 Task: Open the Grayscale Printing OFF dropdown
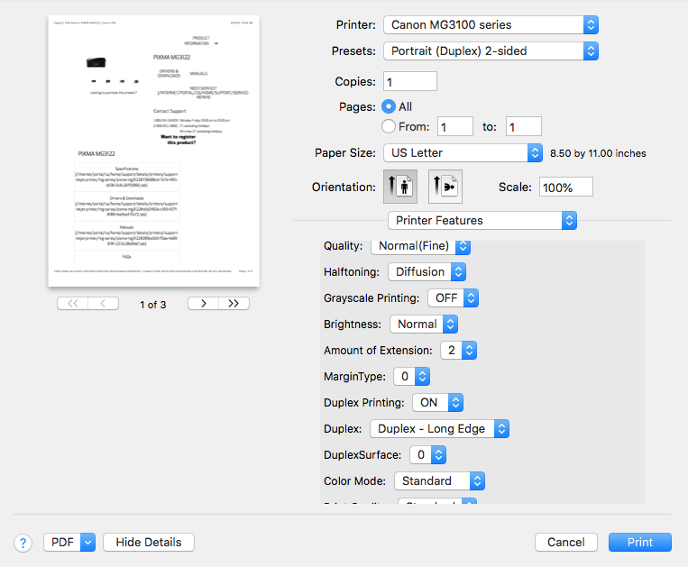[x=454, y=298]
